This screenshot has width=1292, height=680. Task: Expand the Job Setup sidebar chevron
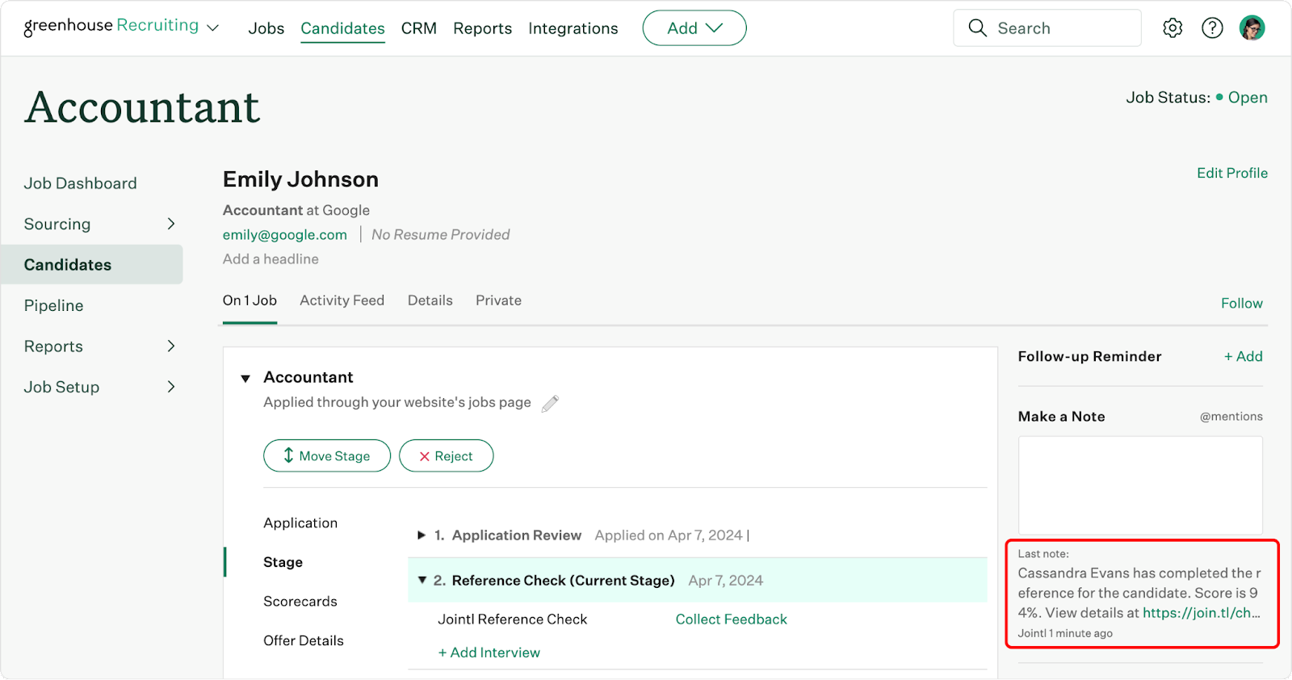point(171,387)
